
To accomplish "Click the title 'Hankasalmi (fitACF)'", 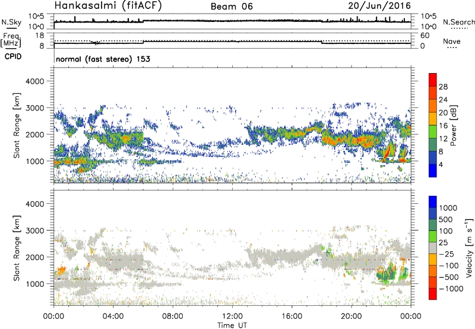I will tap(108, 6).
